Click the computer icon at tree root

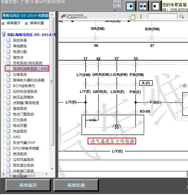click(x=4, y=34)
